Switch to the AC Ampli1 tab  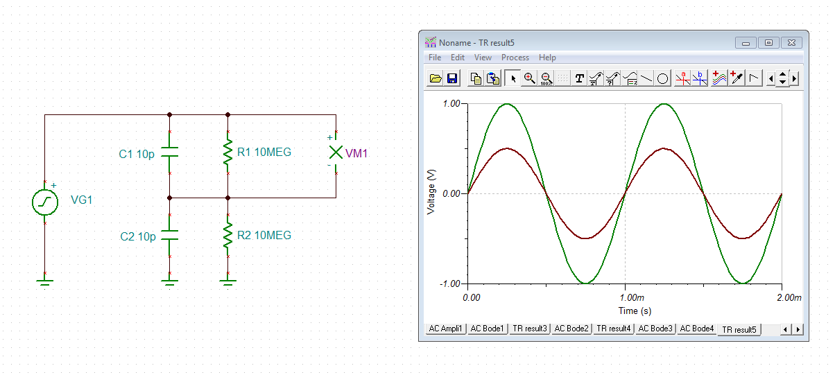445,329
